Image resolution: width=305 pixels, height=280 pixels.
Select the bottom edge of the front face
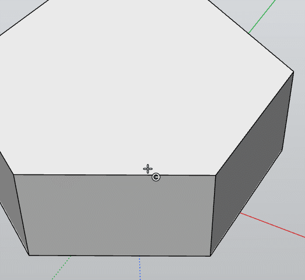coord(120,256)
